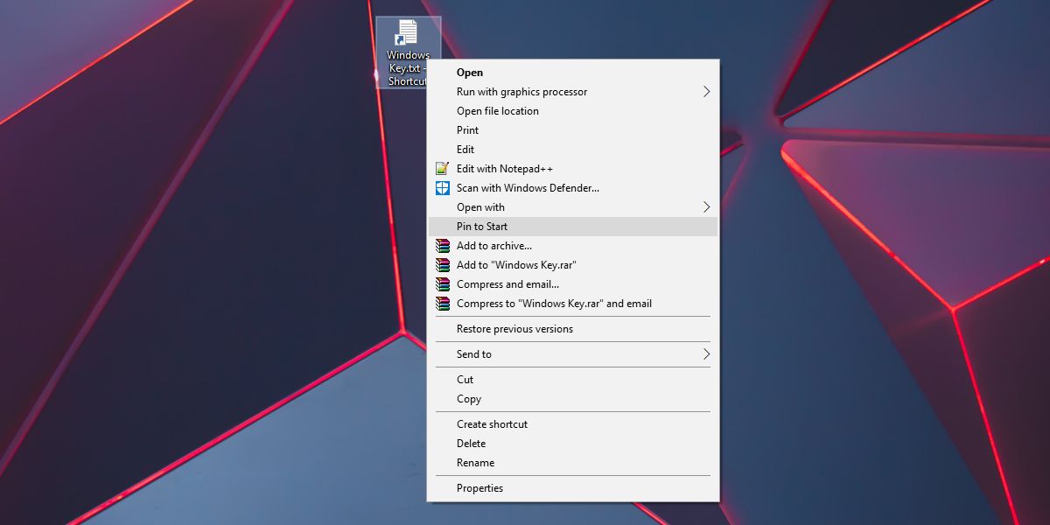The width and height of the screenshot is (1050, 525).
Task: Click the Windows Defender shield icon
Action: [442, 187]
